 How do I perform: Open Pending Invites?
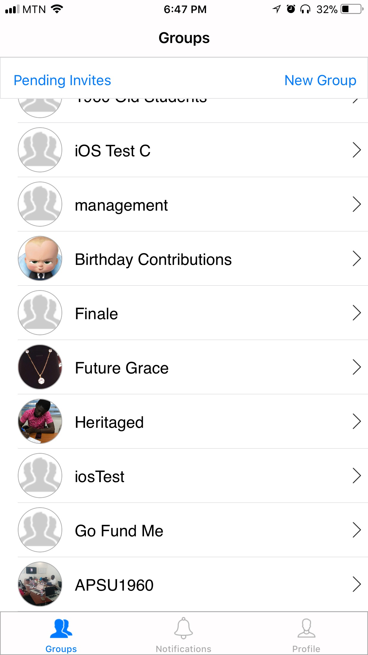point(62,80)
